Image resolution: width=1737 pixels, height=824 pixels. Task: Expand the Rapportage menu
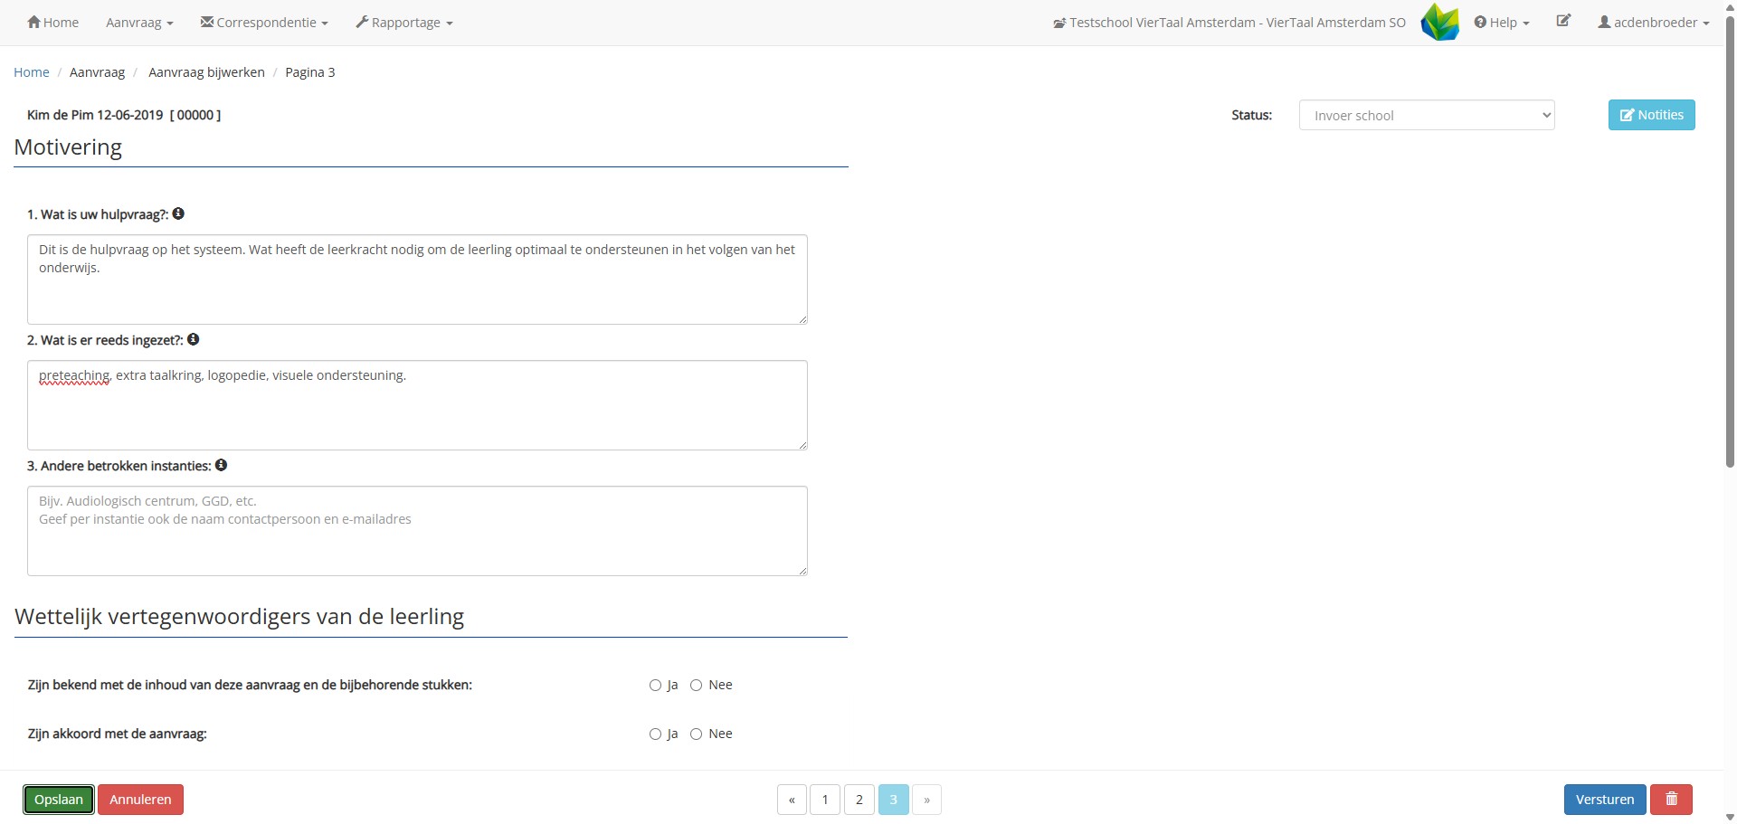pyautogui.click(x=404, y=23)
